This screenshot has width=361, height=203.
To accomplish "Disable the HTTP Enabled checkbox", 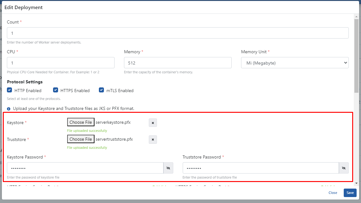I will coord(9,90).
